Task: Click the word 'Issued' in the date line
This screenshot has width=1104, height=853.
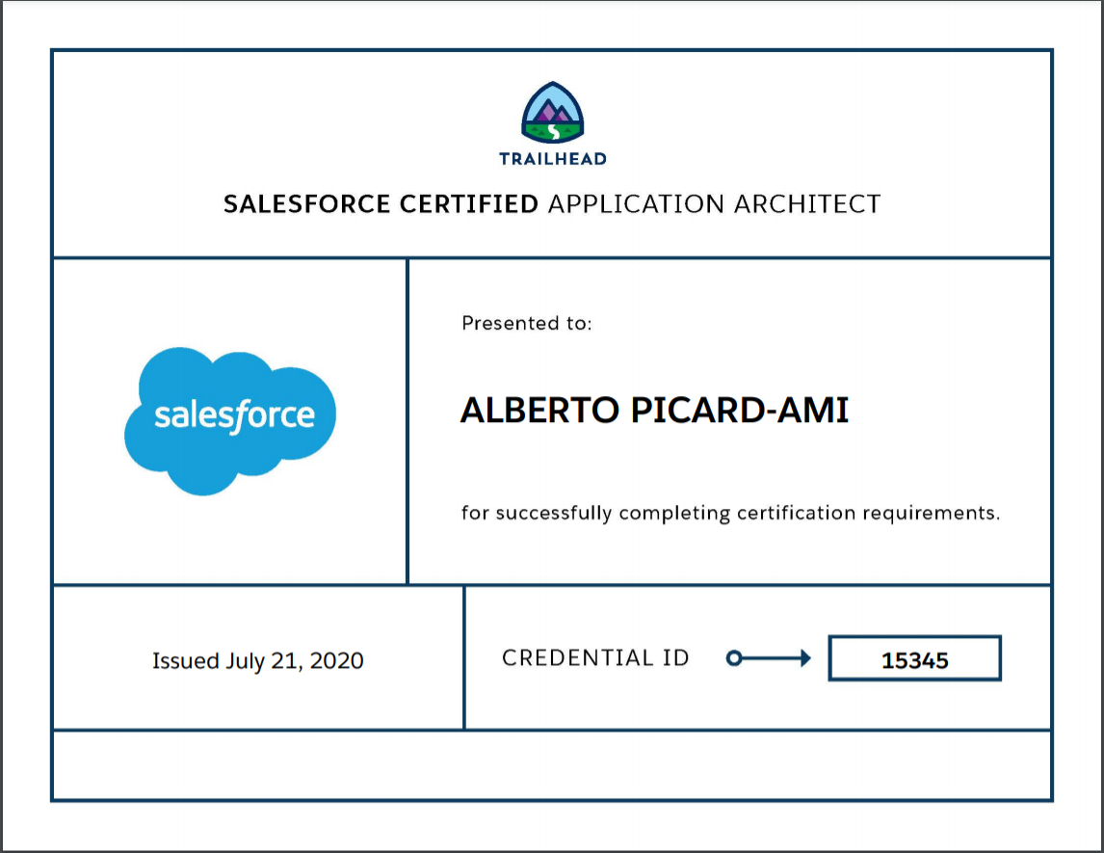Action: point(186,661)
